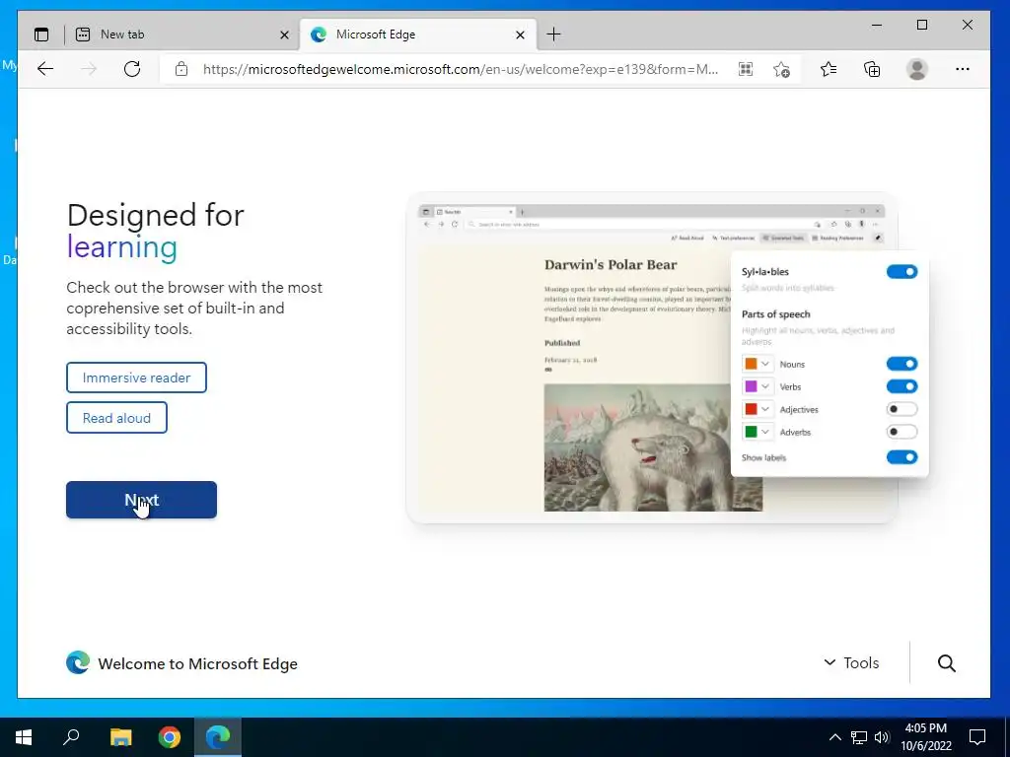Switch to the New tab tab
Screen dimensions: 1010x757
pos(182,34)
